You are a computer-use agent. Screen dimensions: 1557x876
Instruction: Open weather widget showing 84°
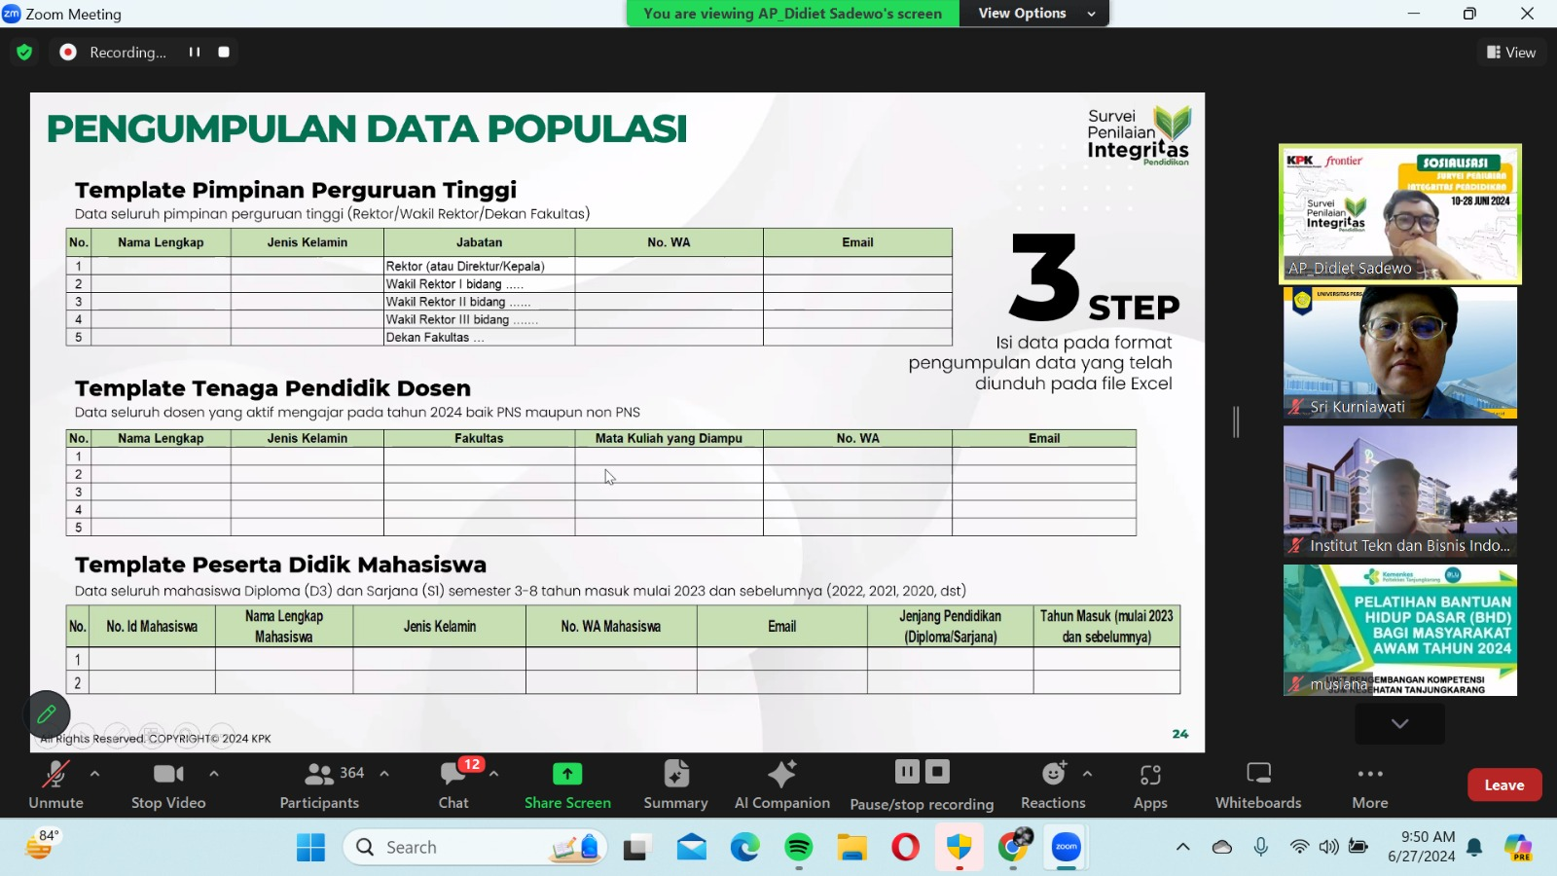[42, 845]
